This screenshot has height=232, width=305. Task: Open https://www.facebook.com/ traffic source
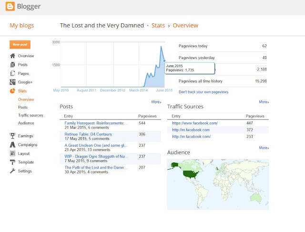[195, 123]
